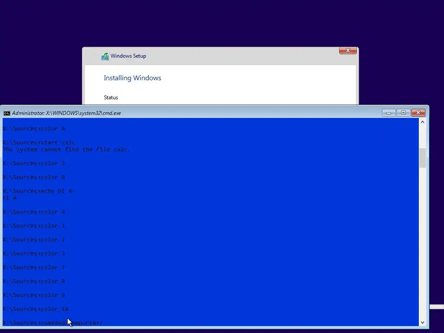This screenshot has width=444, height=333.
Task: Close the Administrator cmd.exe window
Action: pyautogui.click(x=418, y=113)
